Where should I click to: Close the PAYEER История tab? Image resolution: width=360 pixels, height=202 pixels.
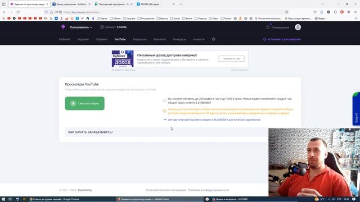tap(174, 4)
